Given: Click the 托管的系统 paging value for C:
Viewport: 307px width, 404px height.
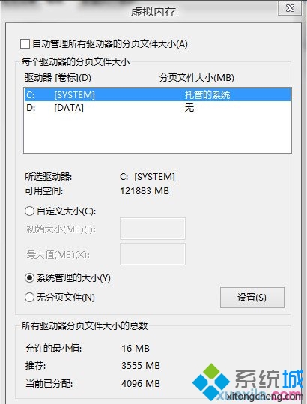Looking at the screenshot, I should pyautogui.click(x=207, y=94).
